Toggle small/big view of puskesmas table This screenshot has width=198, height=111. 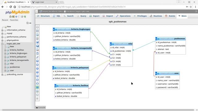point(156,39)
